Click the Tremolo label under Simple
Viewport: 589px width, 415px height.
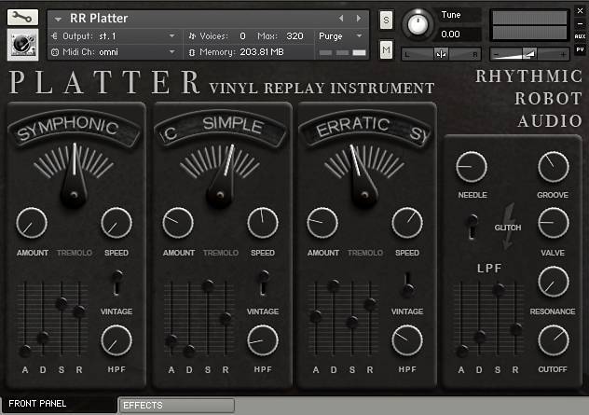pyautogui.click(x=221, y=253)
